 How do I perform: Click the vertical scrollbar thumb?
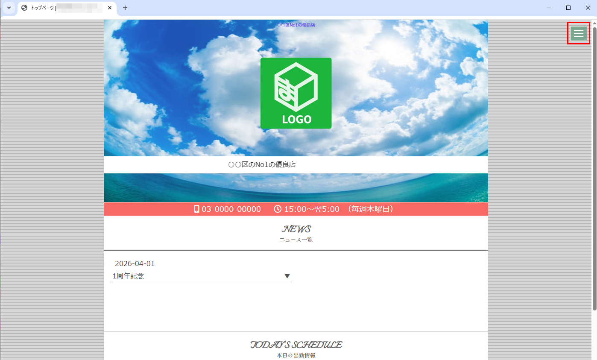pos(594,167)
